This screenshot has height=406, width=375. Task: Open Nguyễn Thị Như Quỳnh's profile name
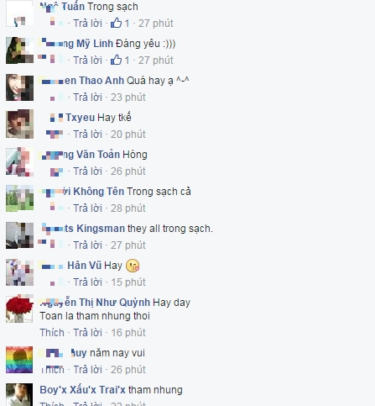[x=95, y=303]
